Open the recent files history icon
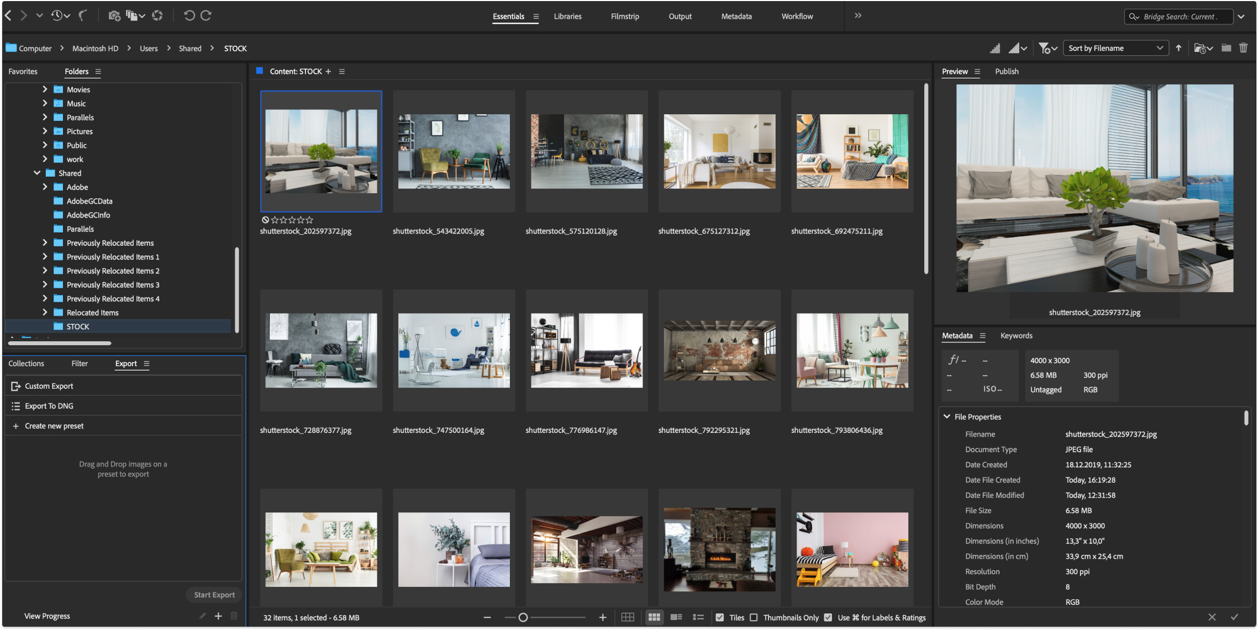 point(57,16)
